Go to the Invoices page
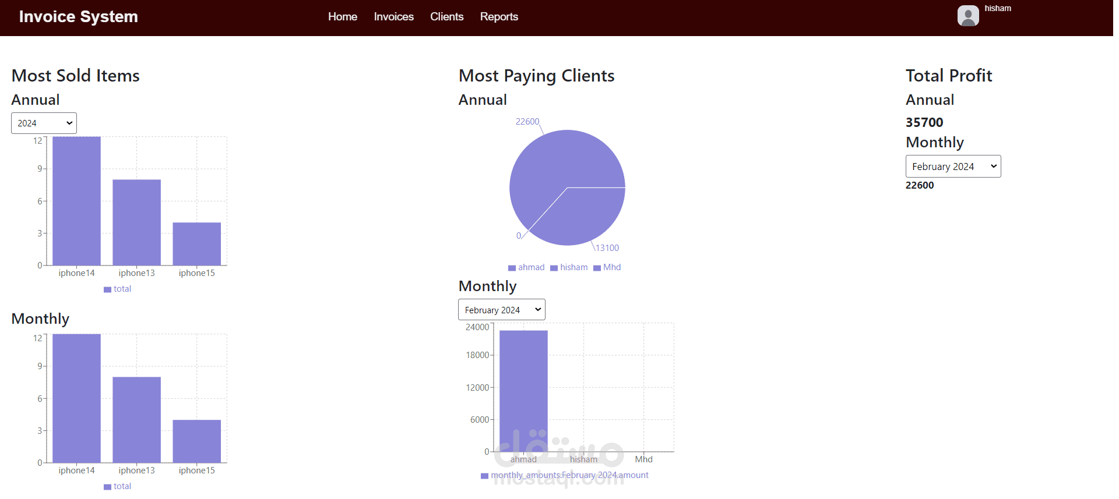The height and width of the screenshot is (499, 1119). pyautogui.click(x=393, y=17)
